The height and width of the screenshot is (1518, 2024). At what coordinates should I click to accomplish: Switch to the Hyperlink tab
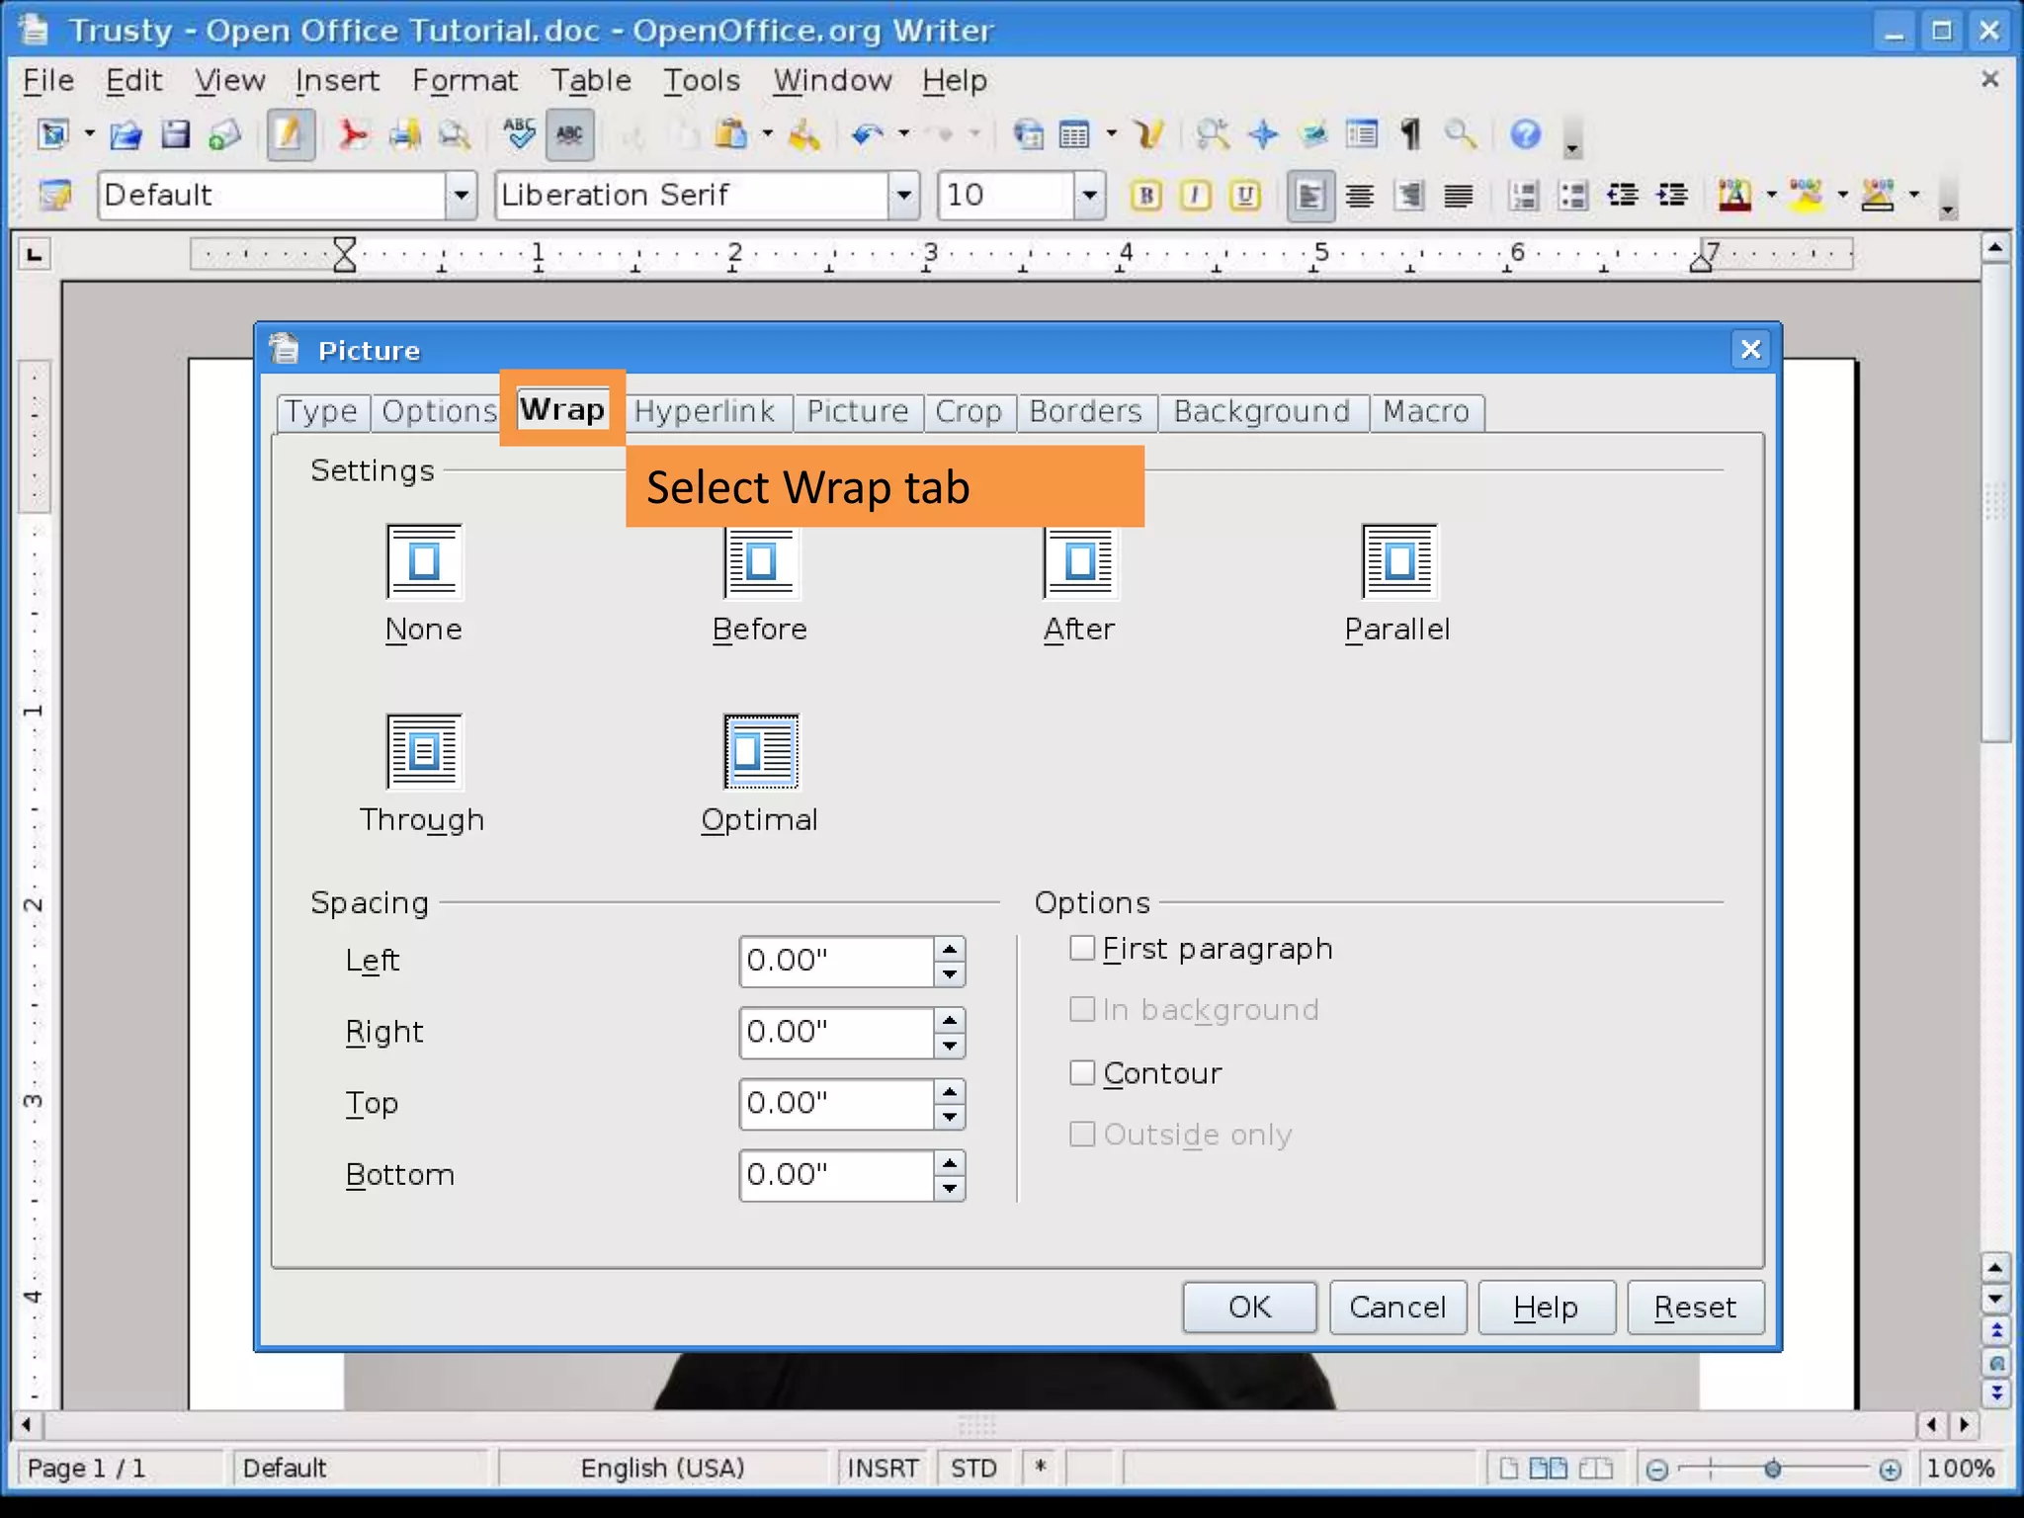(x=705, y=411)
